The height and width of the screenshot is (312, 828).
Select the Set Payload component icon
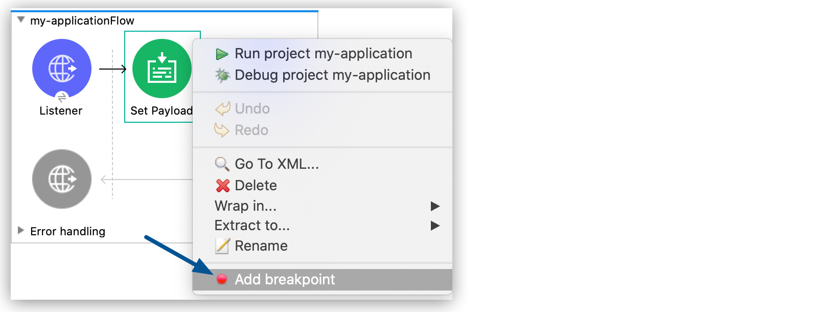162,68
